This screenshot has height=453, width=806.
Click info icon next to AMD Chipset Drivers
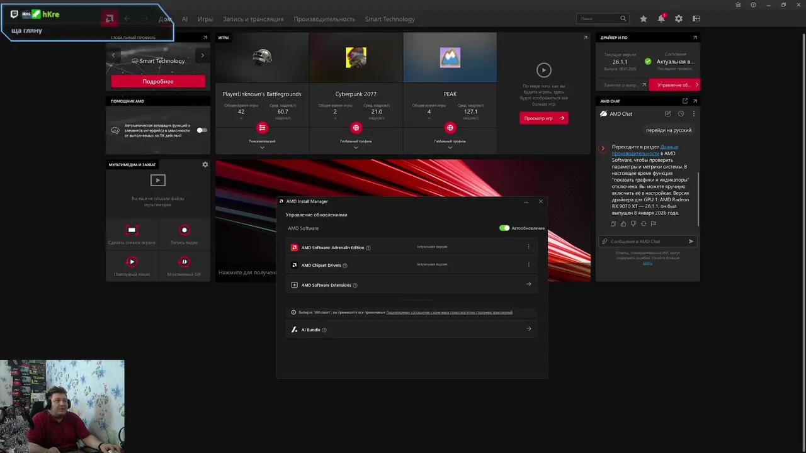click(x=345, y=266)
